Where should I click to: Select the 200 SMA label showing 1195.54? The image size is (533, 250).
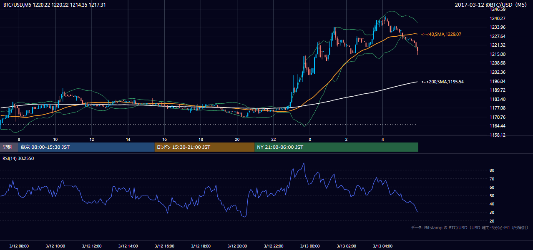click(442, 82)
